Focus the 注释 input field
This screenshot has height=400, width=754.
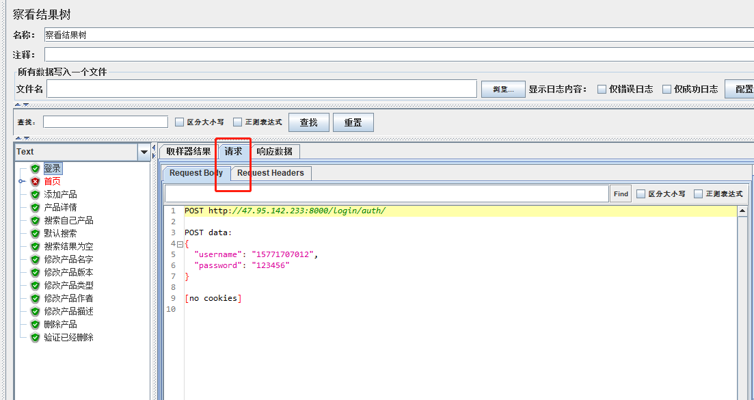pos(399,54)
